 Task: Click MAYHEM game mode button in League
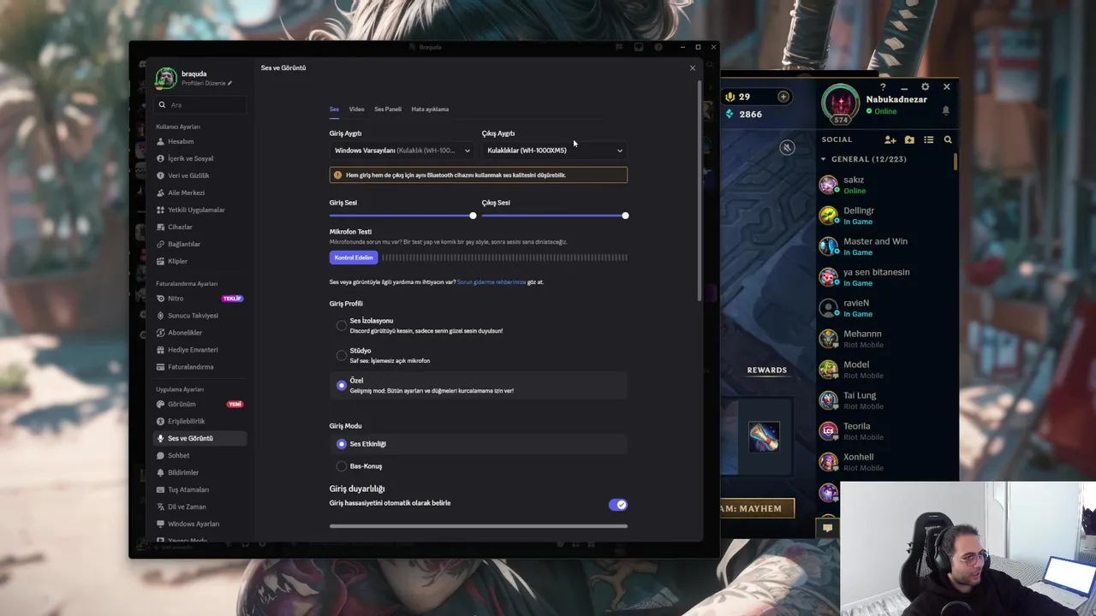pos(757,508)
